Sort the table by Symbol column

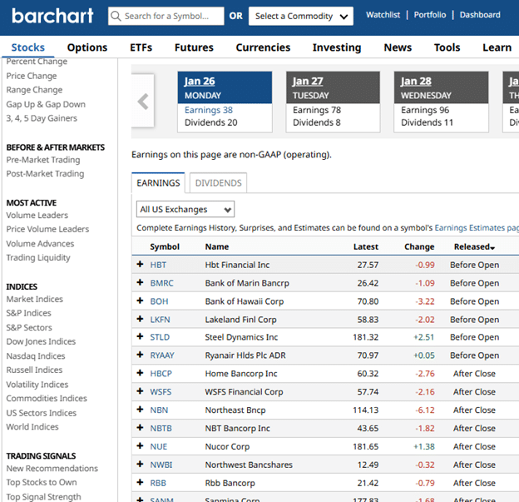[165, 246]
